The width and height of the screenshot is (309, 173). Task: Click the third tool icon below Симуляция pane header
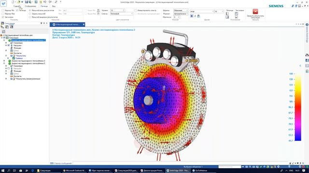coord(12,27)
